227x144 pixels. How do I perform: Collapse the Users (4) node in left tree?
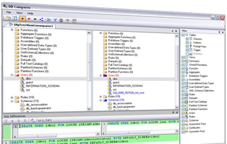tap(12, 75)
